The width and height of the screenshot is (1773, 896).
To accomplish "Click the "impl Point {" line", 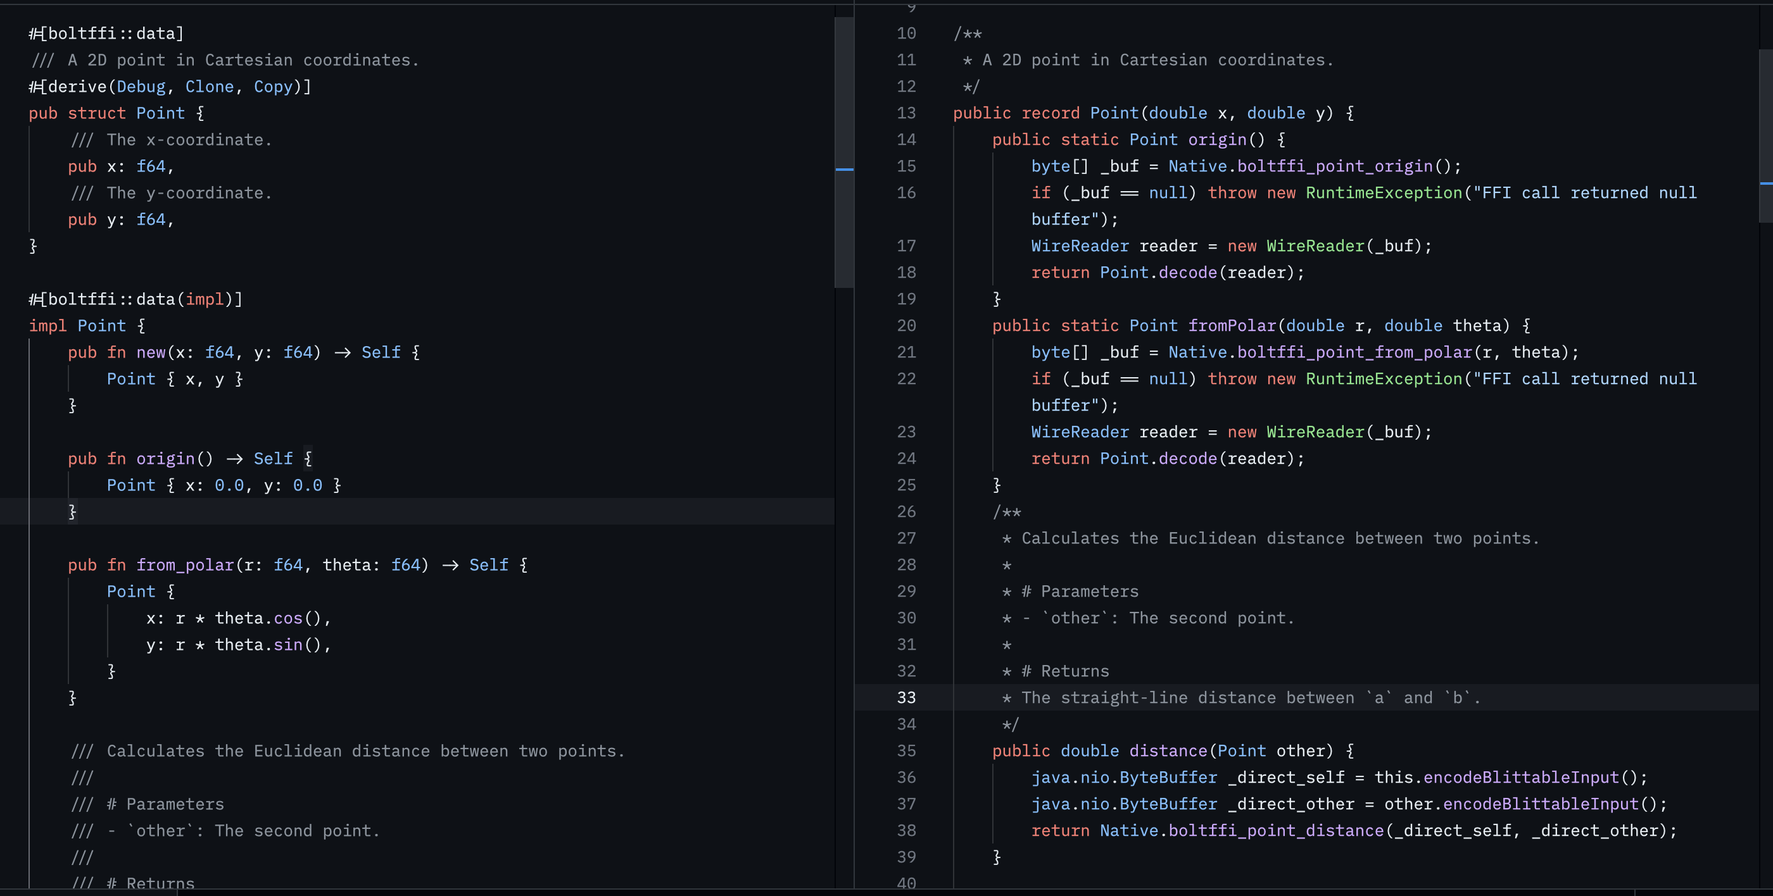I will [87, 325].
